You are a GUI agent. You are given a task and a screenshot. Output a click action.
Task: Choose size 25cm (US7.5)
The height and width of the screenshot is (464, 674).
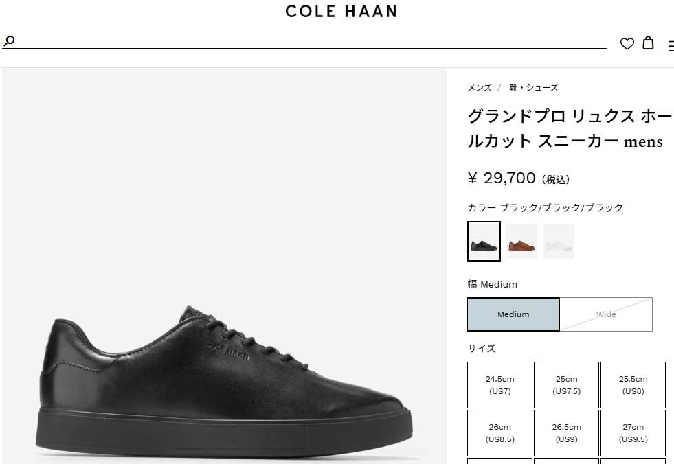point(566,385)
